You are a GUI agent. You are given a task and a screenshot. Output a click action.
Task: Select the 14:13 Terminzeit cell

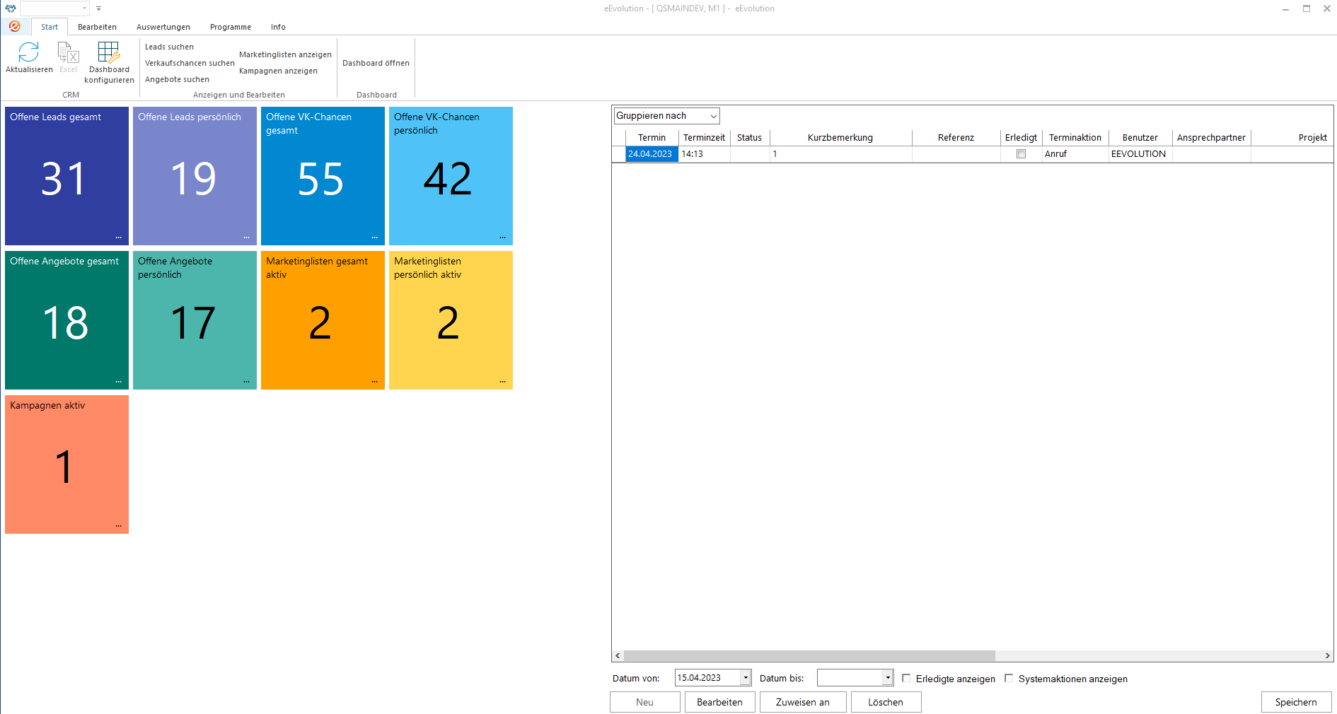[x=704, y=154]
